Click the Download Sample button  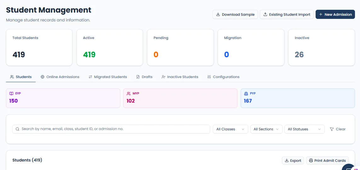[235, 14]
